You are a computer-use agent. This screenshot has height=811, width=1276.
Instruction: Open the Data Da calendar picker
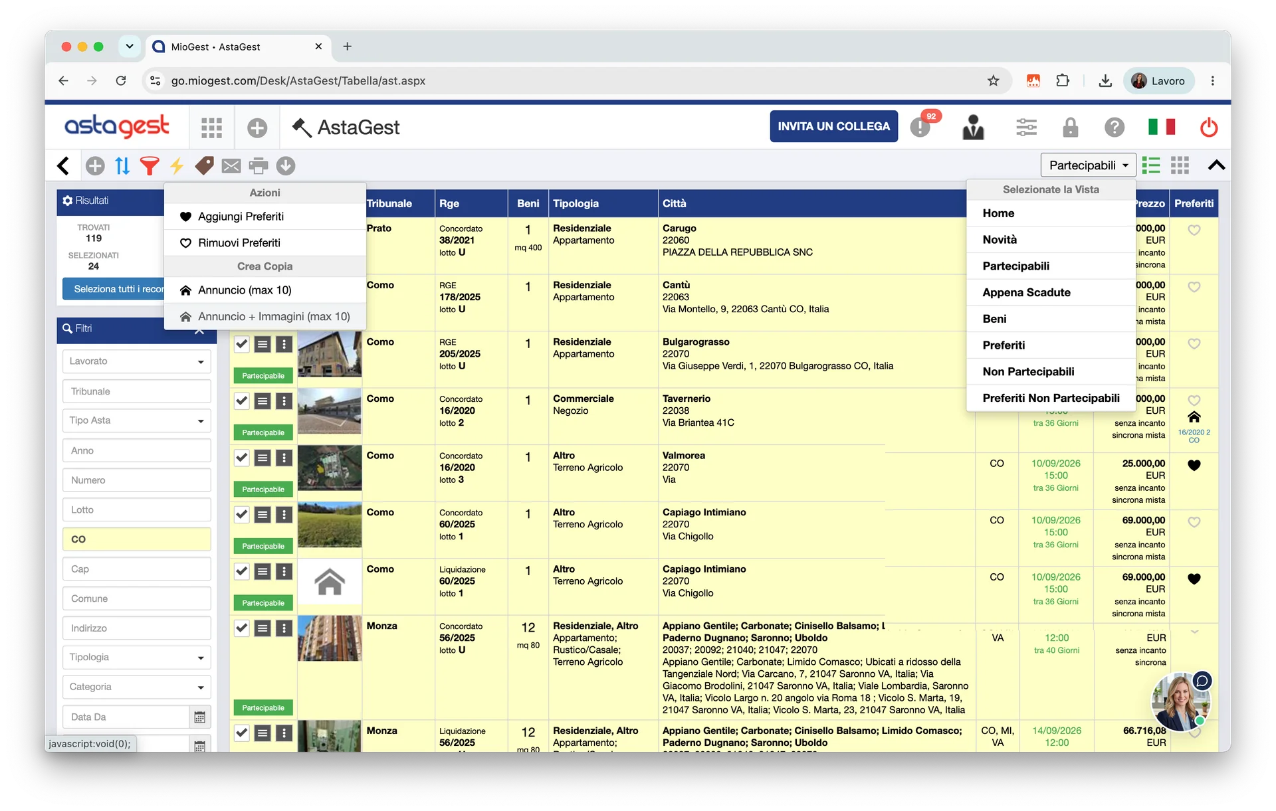tap(199, 717)
